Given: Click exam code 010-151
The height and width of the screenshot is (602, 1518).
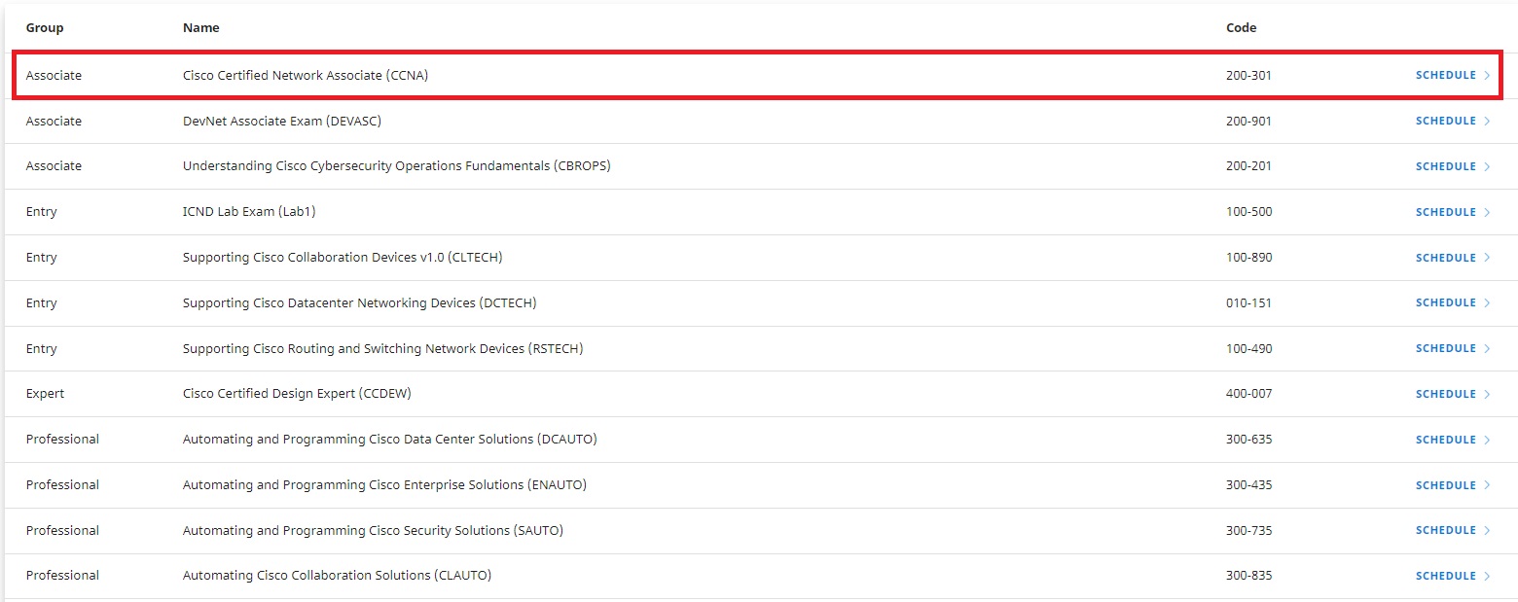Looking at the screenshot, I should (x=1248, y=303).
